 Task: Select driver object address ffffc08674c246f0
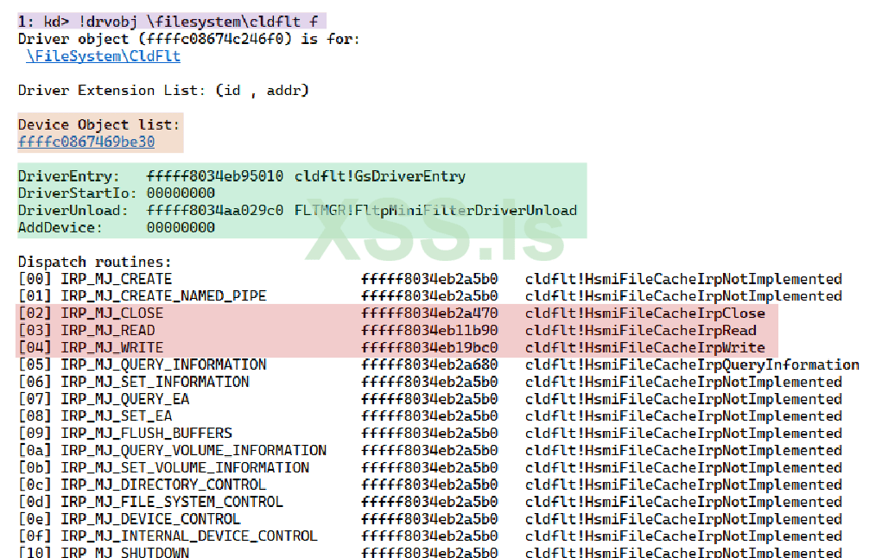tap(214, 40)
